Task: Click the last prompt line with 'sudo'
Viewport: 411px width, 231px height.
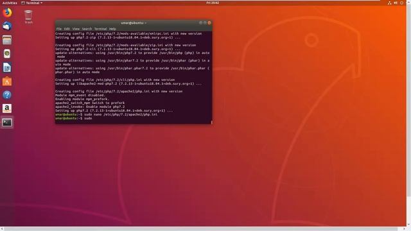Action: coord(74,118)
